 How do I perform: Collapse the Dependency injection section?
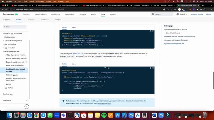(x=3, y=51)
